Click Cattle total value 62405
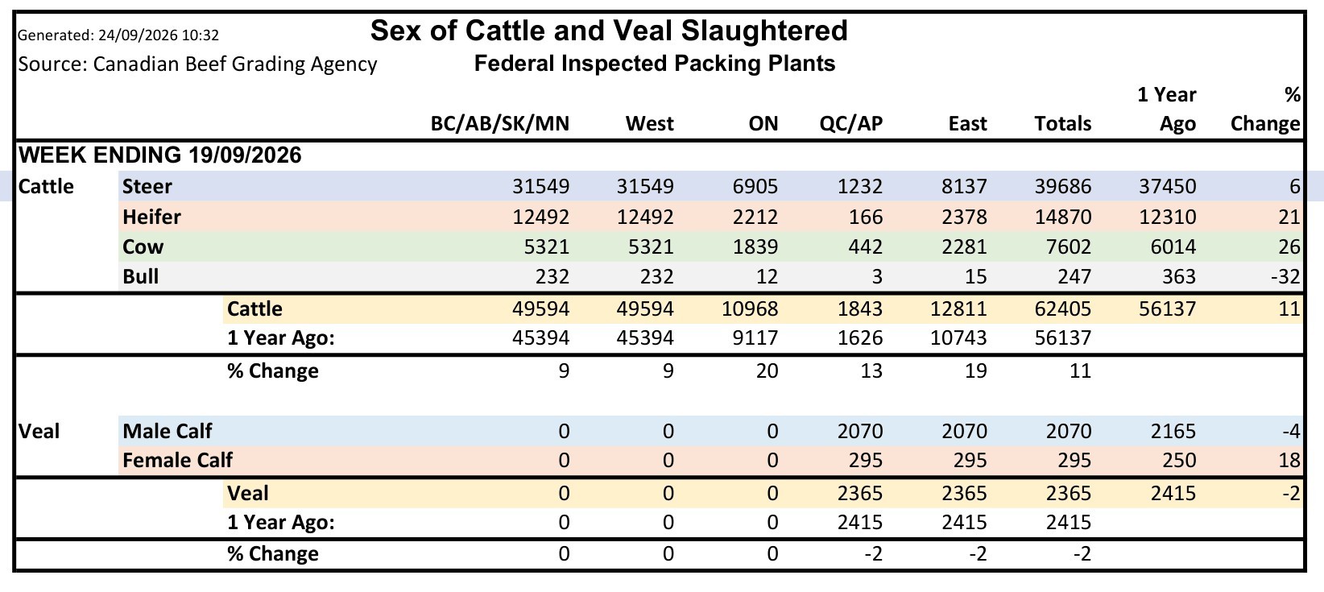1324x592 pixels. (1063, 309)
